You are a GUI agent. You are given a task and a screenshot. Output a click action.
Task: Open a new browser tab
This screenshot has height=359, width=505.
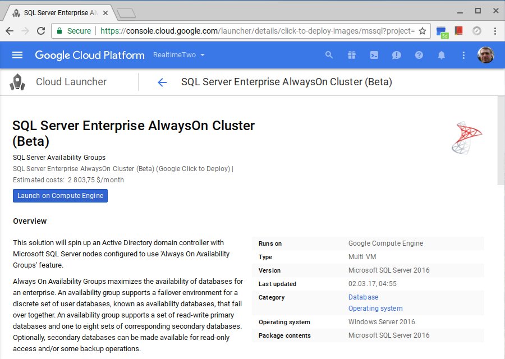pyautogui.click(x=126, y=13)
